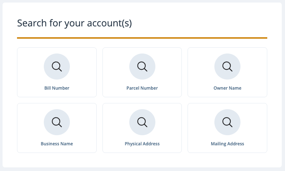Click the Owner Name magnifying glass icon
This screenshot has width=285, height=171.
pyautogui.click(x=227, y=67)
